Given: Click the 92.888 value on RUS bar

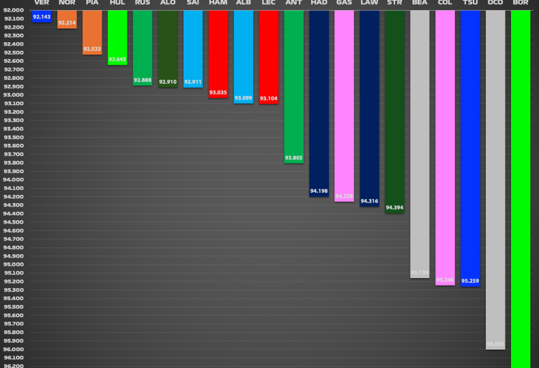Looking at the screenshot, I should (x=143, y=80).
